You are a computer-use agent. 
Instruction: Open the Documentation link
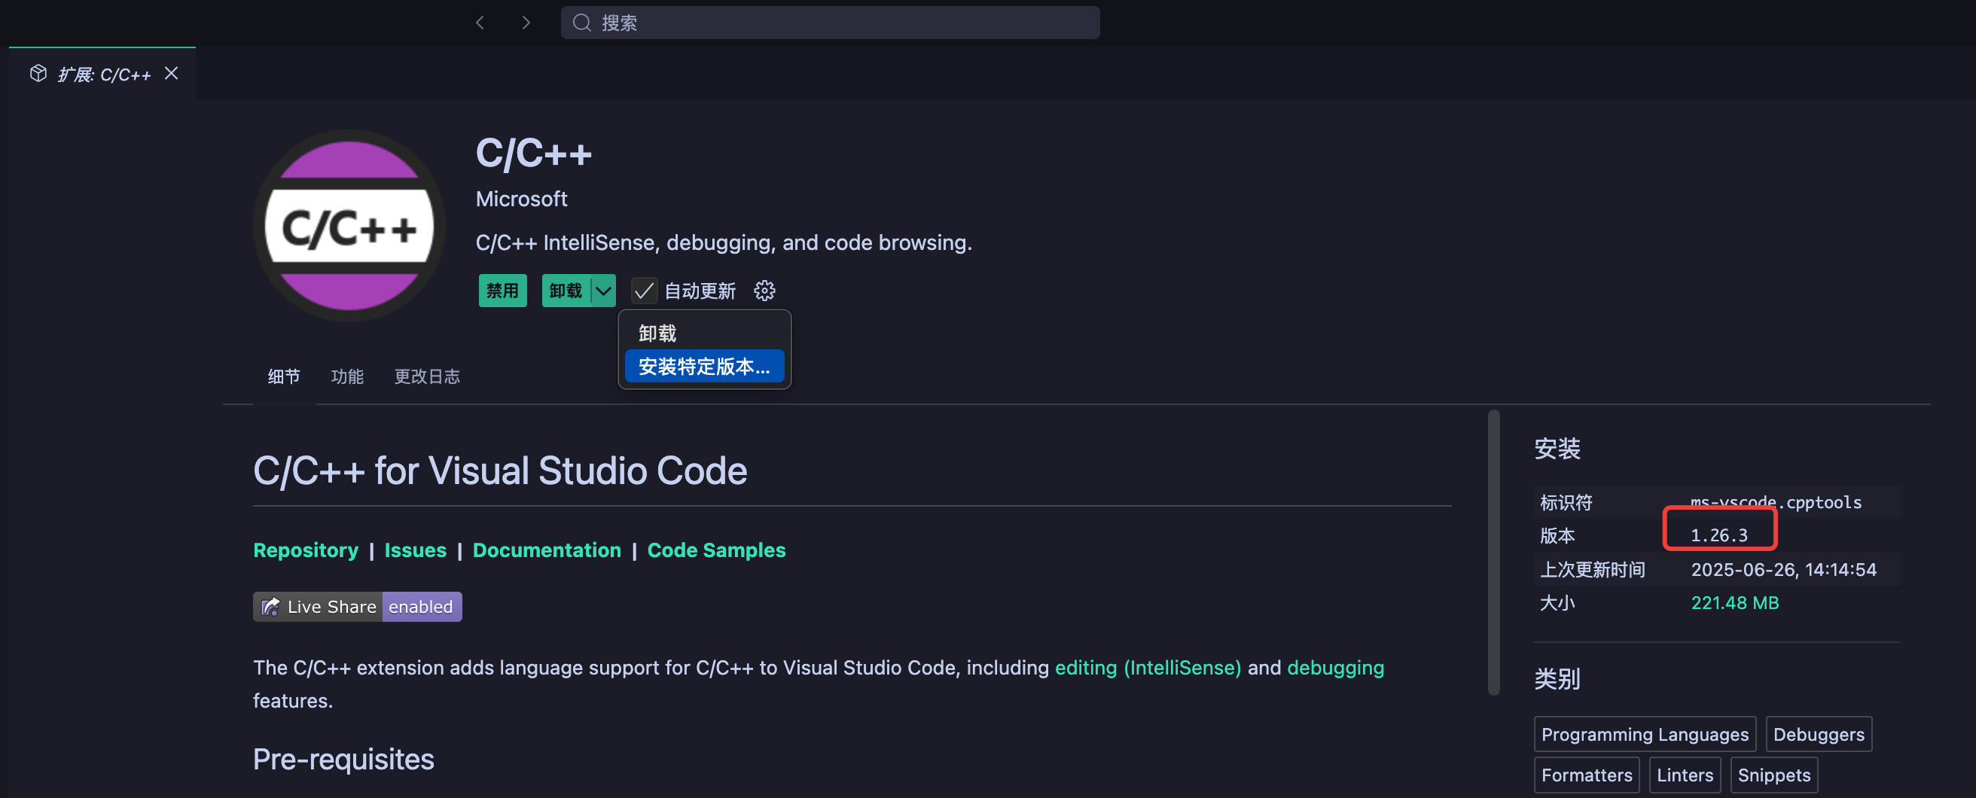(546, 550)
